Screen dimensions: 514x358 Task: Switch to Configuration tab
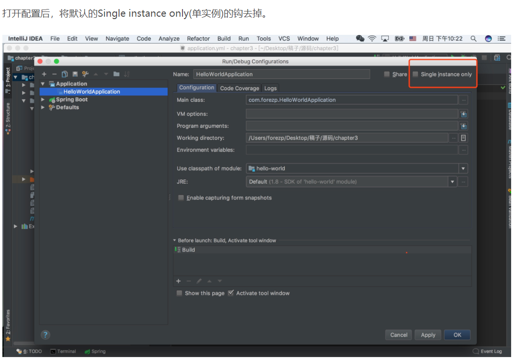pos(196,87)
